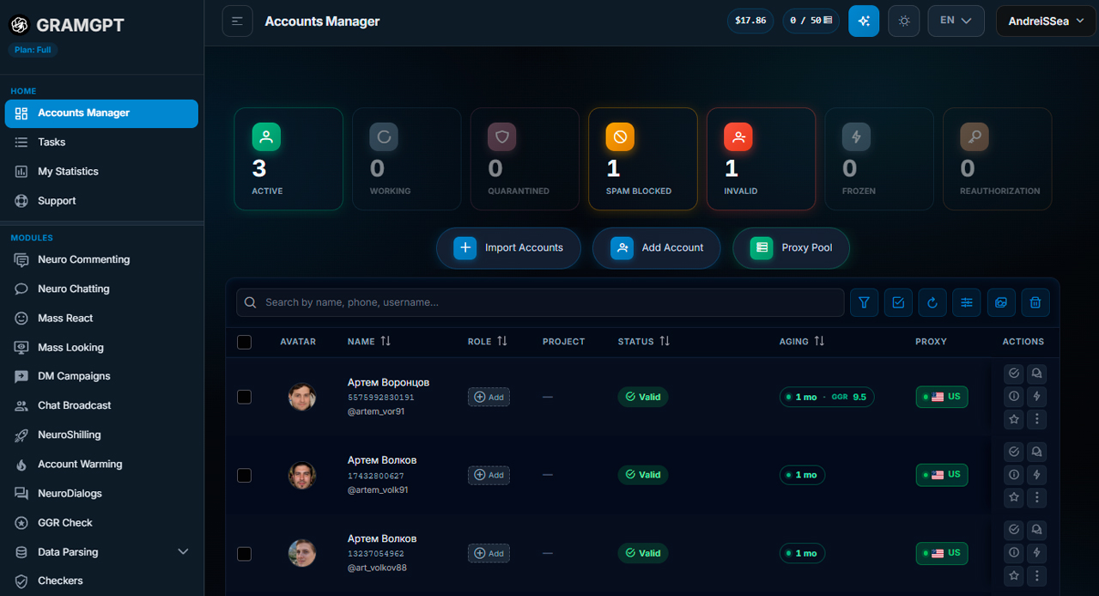
Task: Check the box for @art_volkov88 row
Action: 244,554
